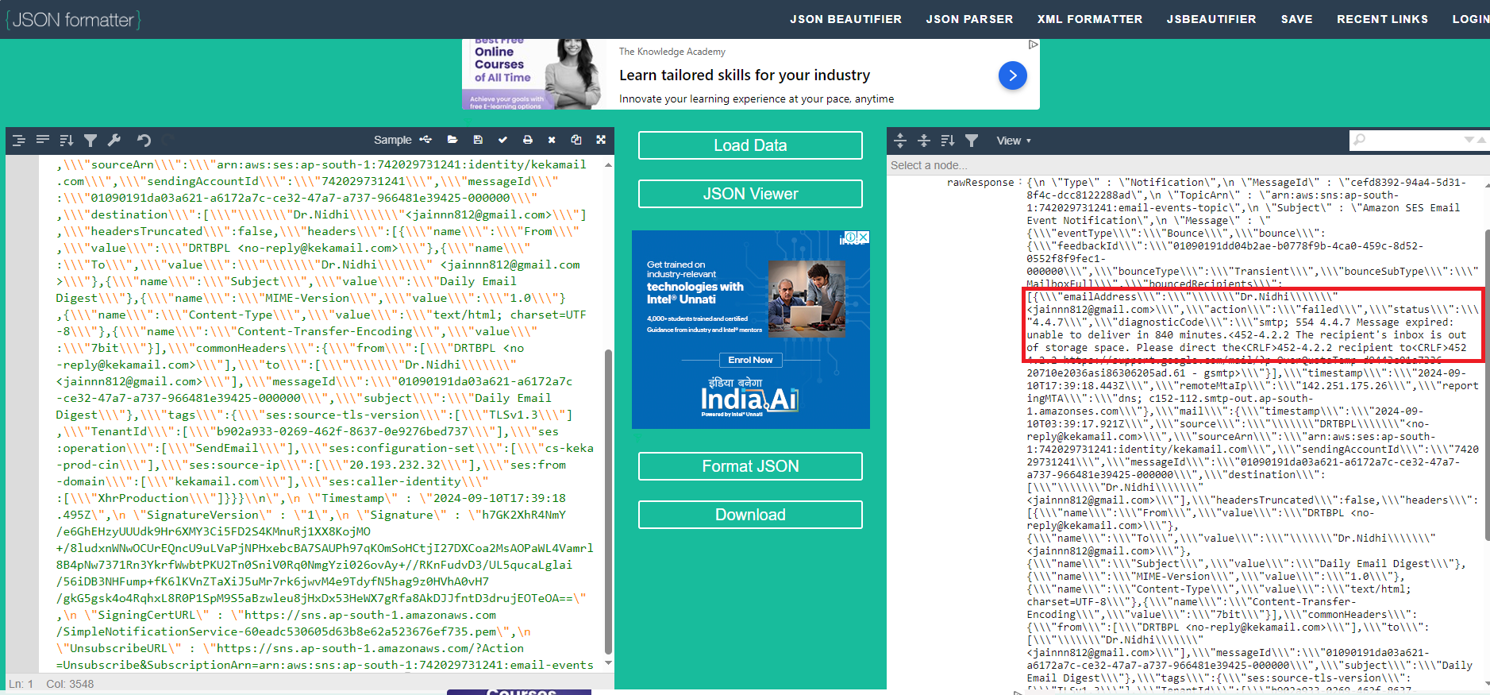Open the XML FORMATTER menu item
Image resolution: width=1490 pixels, height=695 pixels.
pyautogui.click(x=1089, y=19)
